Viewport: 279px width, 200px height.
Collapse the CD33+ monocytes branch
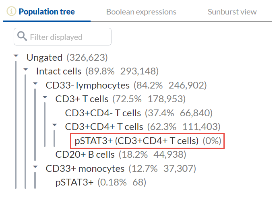[x=35, y=167]
